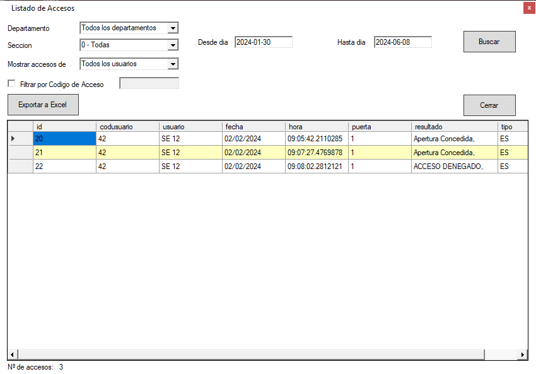This screenshot has width=536, height=374.
Task: Click hora cell 09:07:27.4769878
Action: point(317,153)
